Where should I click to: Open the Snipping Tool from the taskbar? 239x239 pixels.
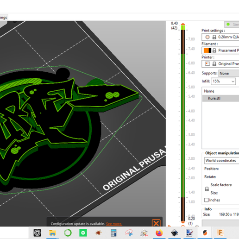pyautogui.click(x=129, y=233)
